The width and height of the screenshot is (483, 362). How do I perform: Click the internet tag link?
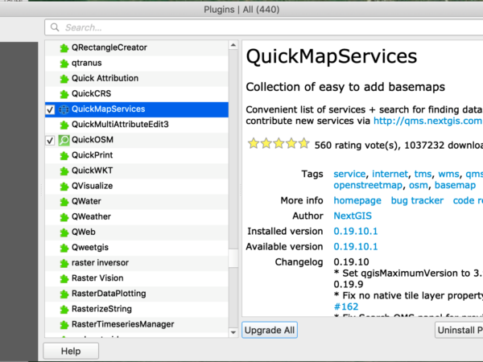click(390, 174)
